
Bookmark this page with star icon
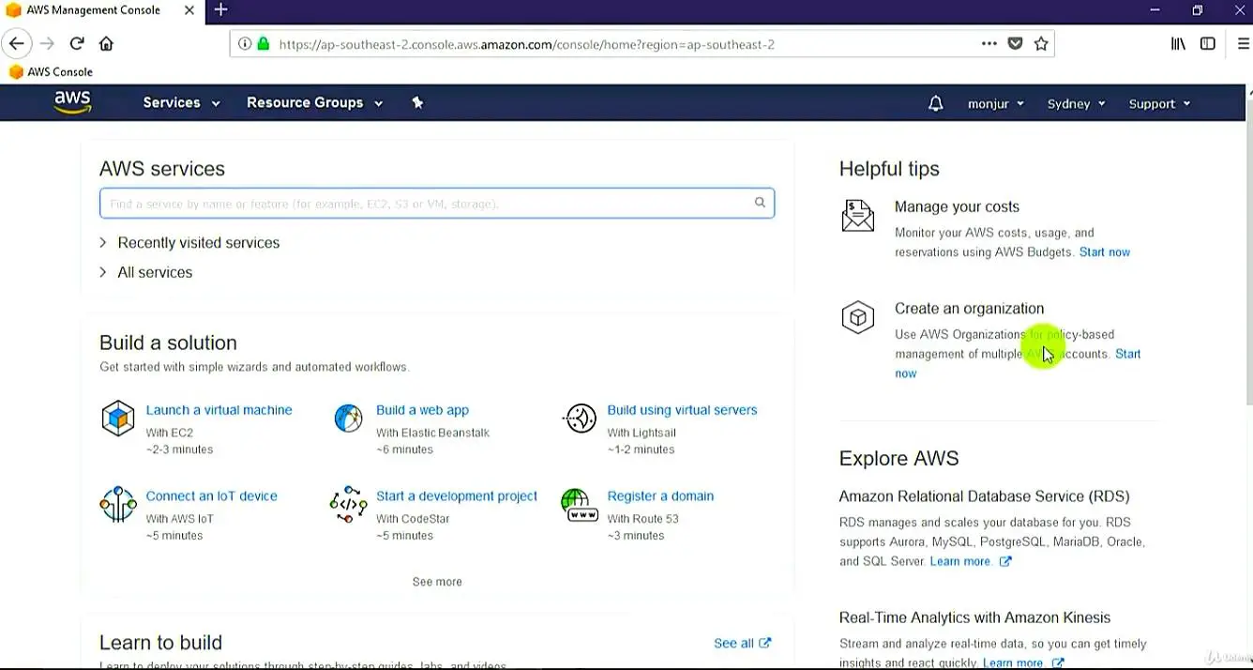pyautogui.click(x=1041, y=43)
